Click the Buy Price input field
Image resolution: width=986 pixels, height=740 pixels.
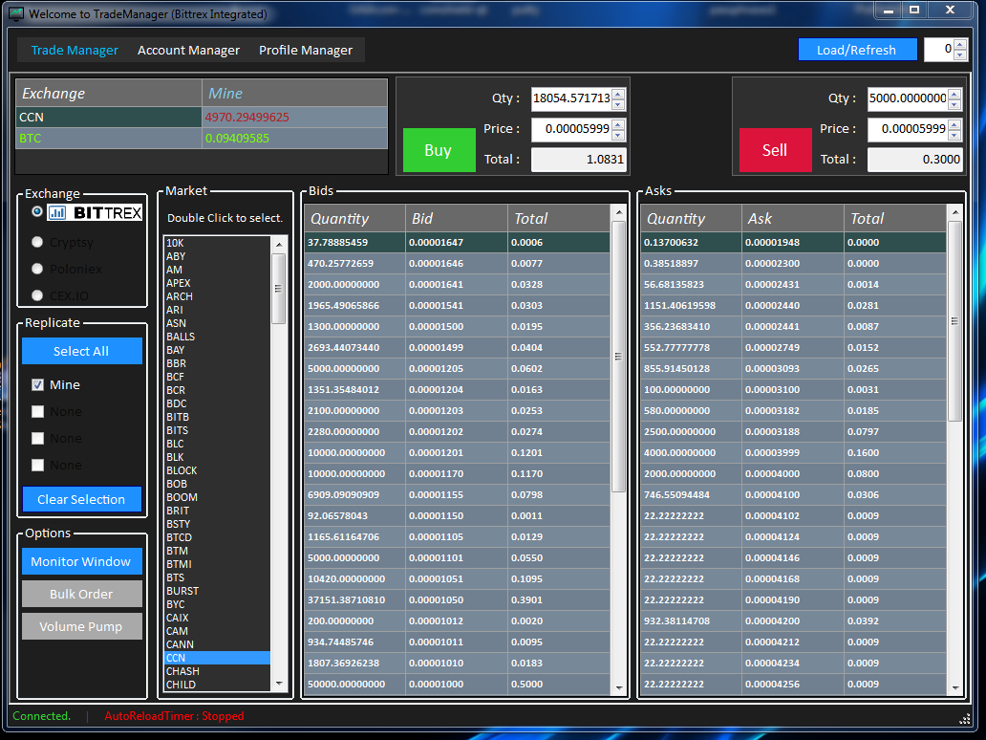click(x=571, y=130)
